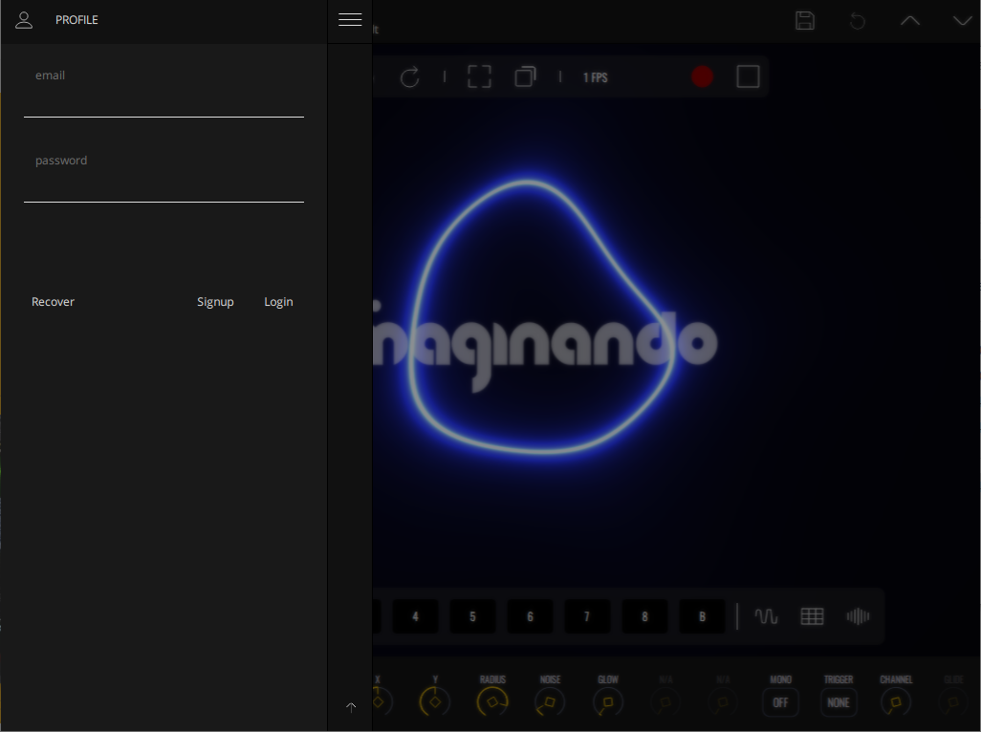Click the save preset floppy disk icon
981x732 pixels.
point(805,21)
